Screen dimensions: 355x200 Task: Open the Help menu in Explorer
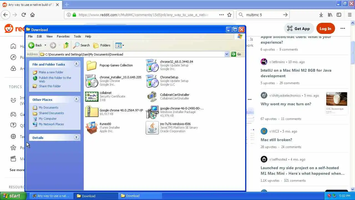tap(88, 36)
